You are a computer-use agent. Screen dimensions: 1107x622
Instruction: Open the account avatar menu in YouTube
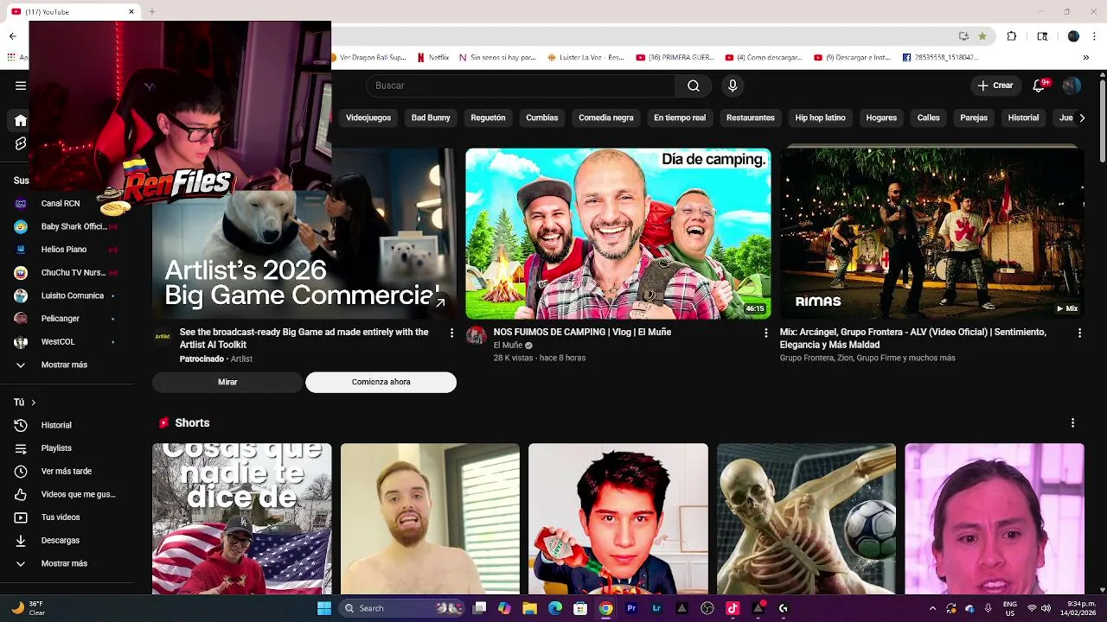click(x=1072, y=86)
